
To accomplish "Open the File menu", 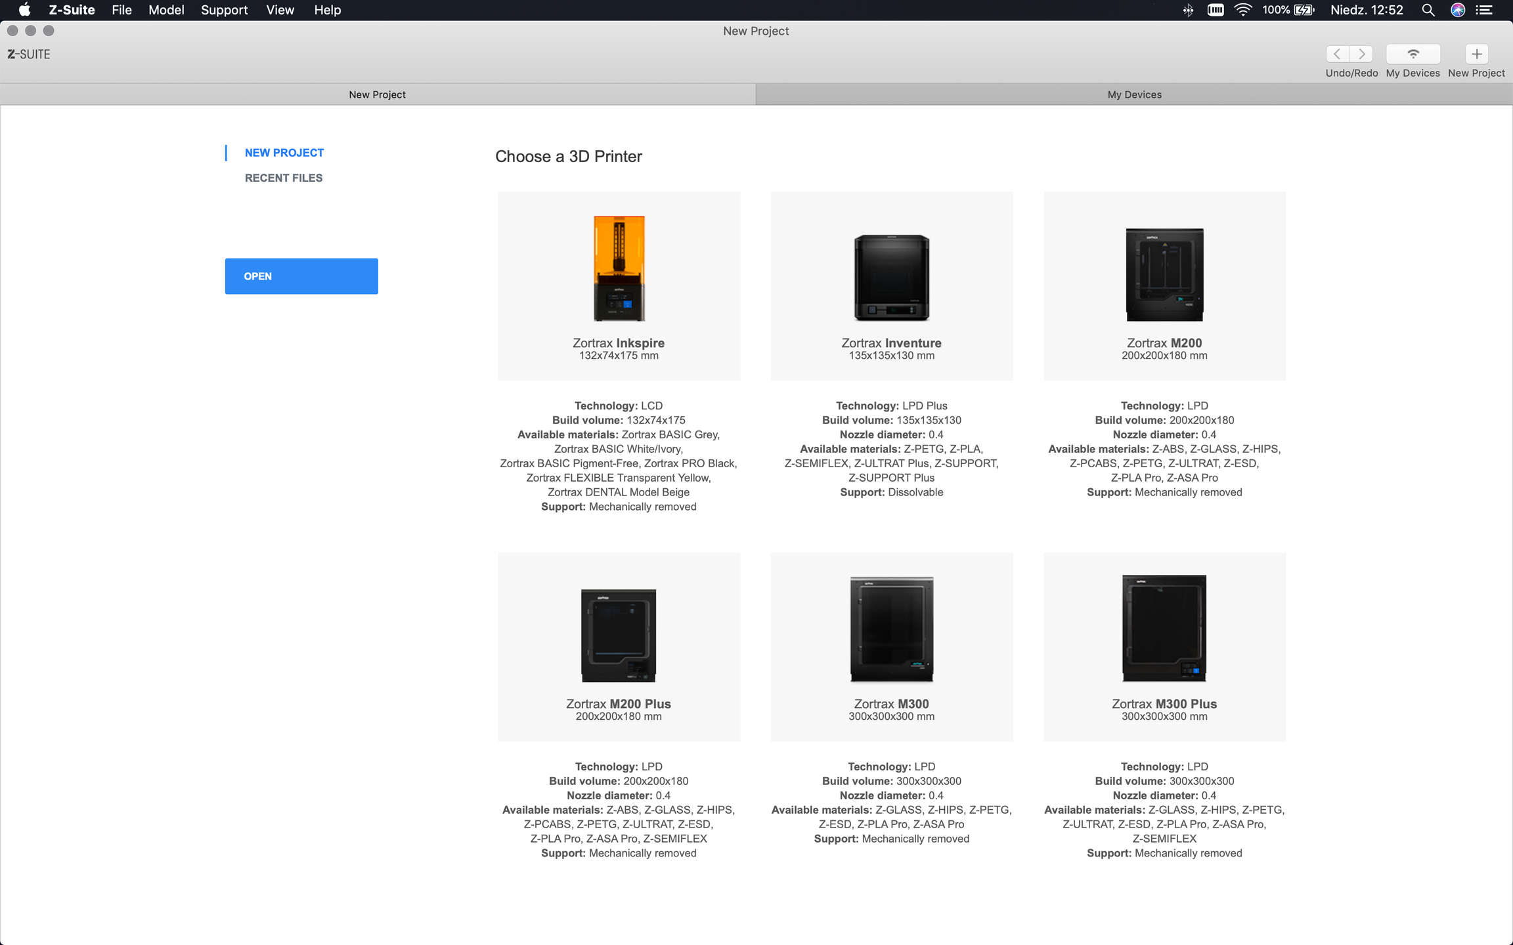I will [x=121, y=10].
